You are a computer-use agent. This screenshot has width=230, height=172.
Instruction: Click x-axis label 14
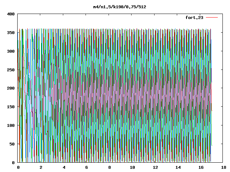178,167
